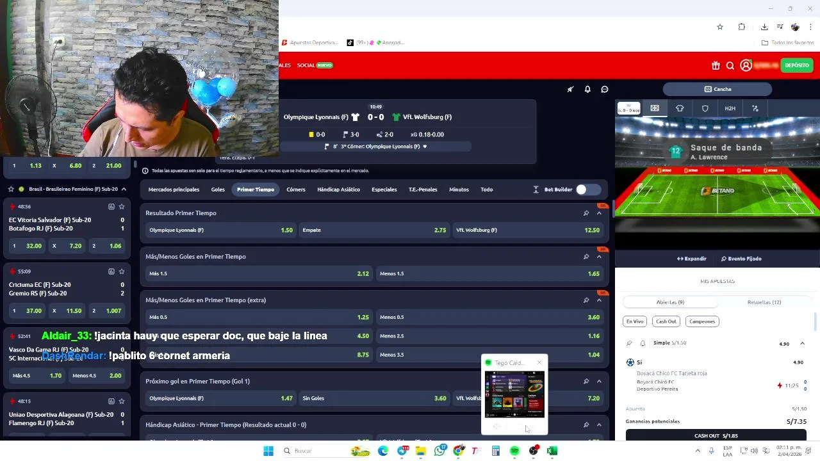Image resolution: width=820 pixels, height=461 pixels.
Task: Select Empate odds 2.75
Action: 375,230
